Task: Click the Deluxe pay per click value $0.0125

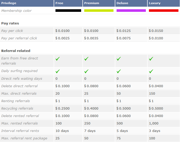Action: click(x=124, y=31)
